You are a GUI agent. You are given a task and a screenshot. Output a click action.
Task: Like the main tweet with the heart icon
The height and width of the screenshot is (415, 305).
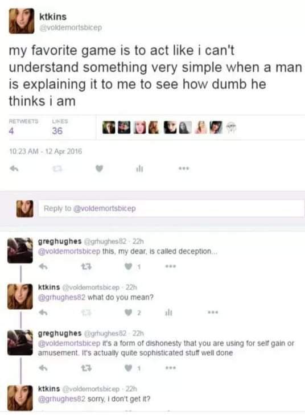click(x=99, y=169)
